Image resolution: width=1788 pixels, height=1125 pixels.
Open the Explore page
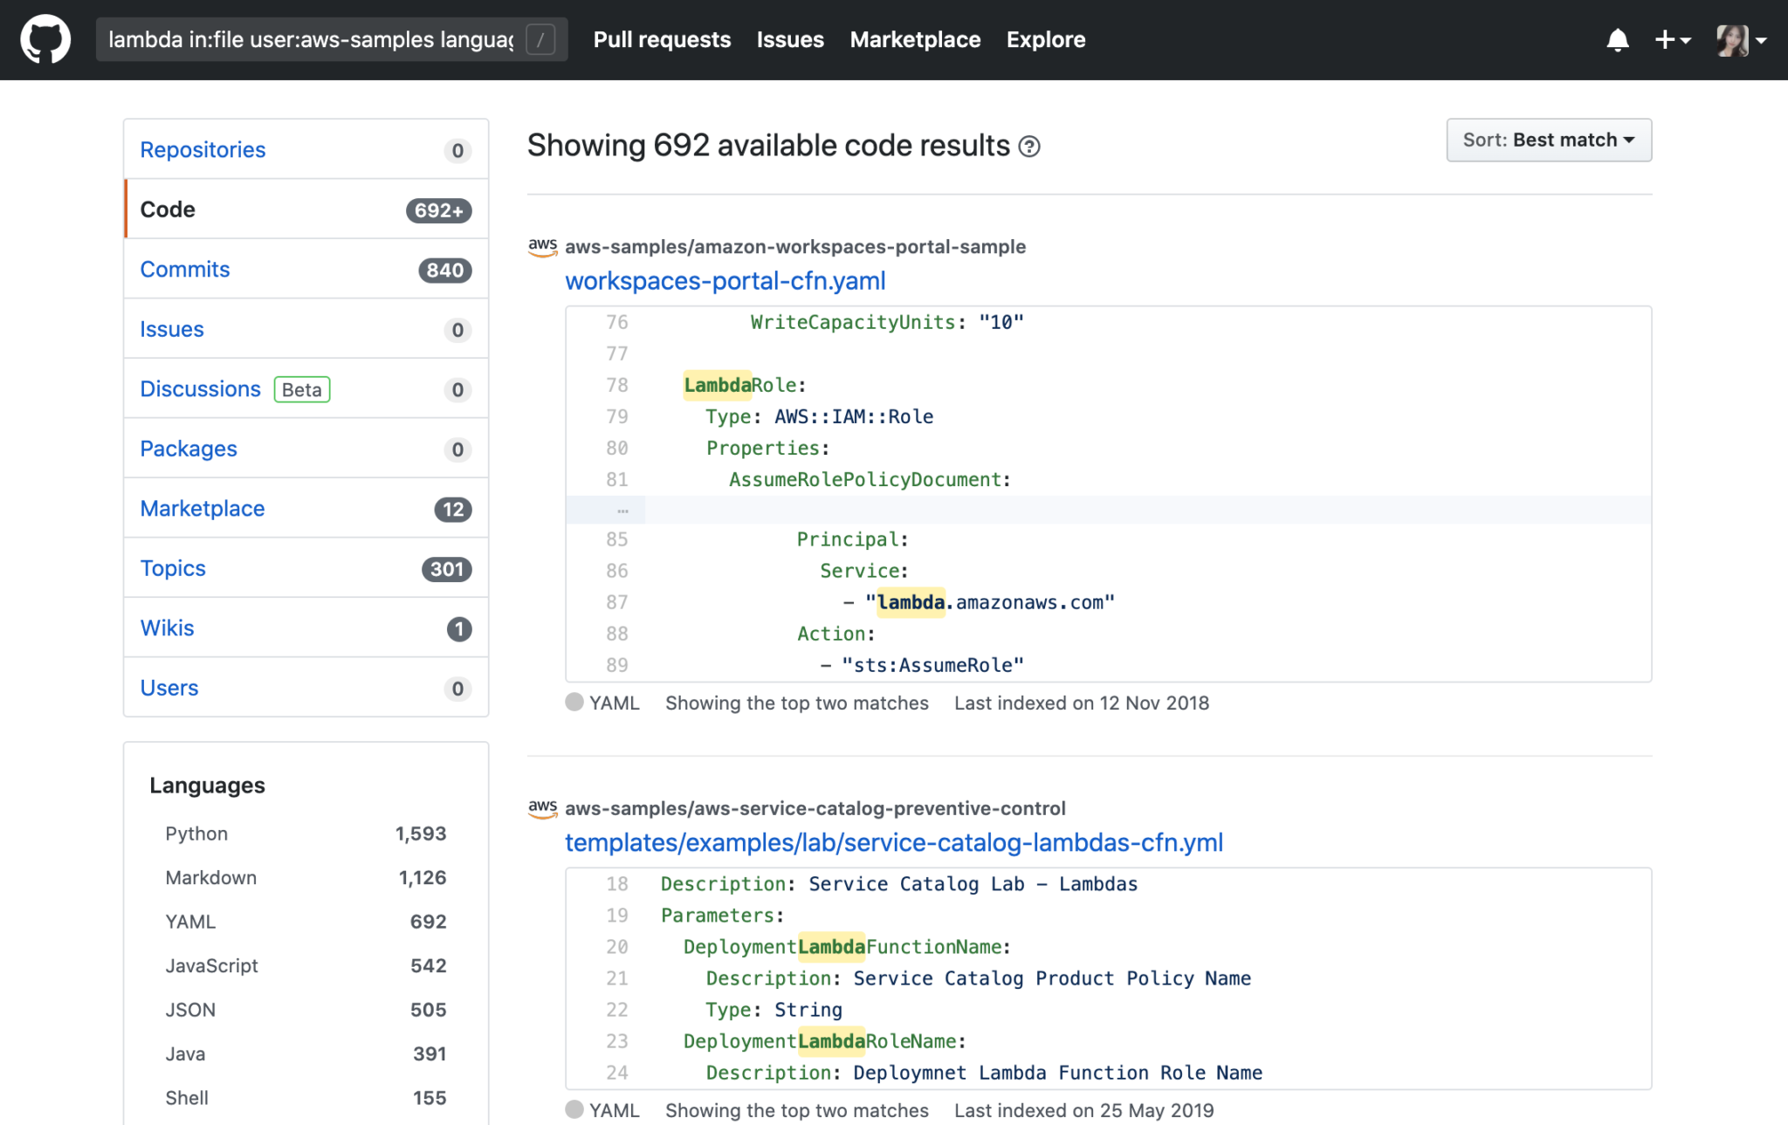pyautogui.click(x=1045, y=39)
